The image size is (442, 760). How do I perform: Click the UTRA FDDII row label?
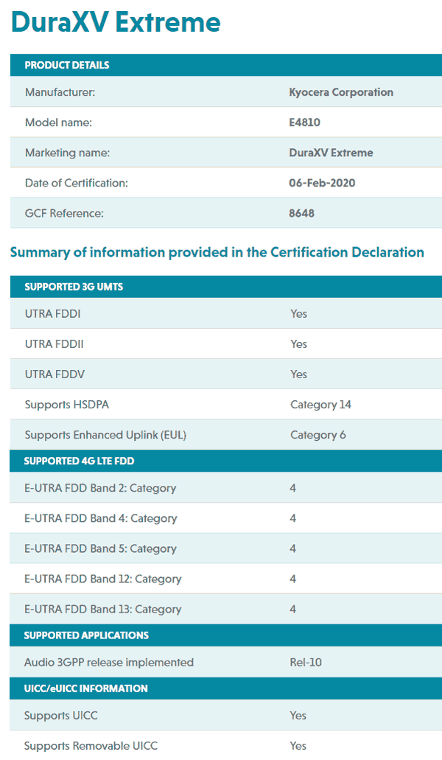pos(55,344)
